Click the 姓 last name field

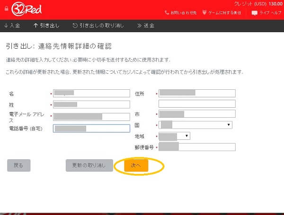91,104
